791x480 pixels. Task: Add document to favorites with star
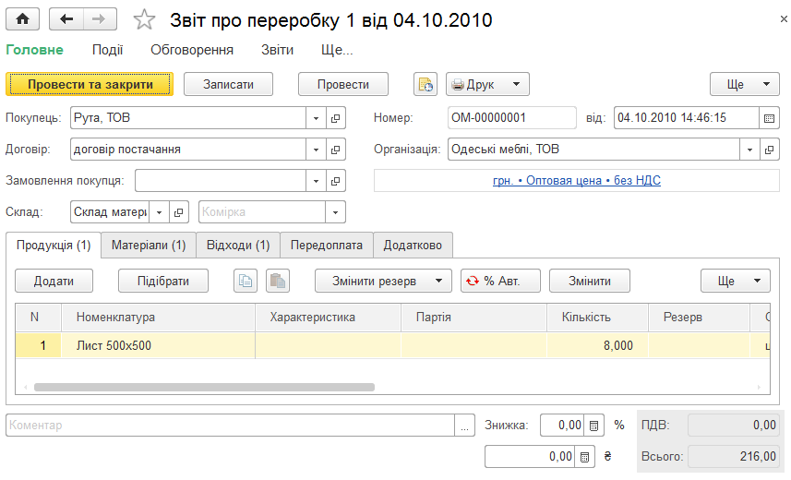[144, 20]
